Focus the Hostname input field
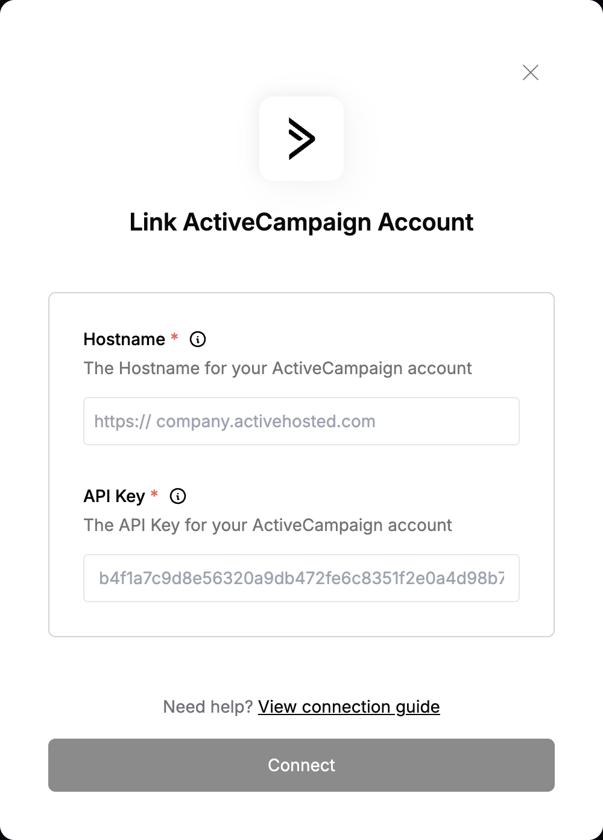 click(301, 421)
